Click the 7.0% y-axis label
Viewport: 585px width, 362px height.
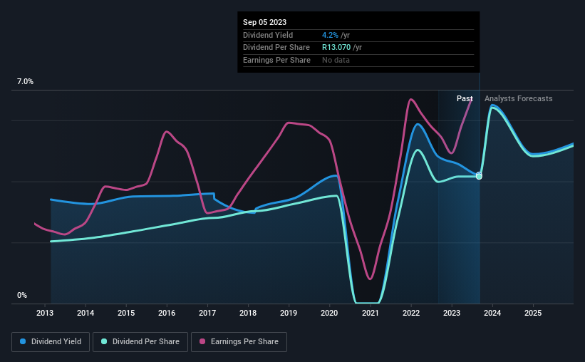[x=25, y=81]
